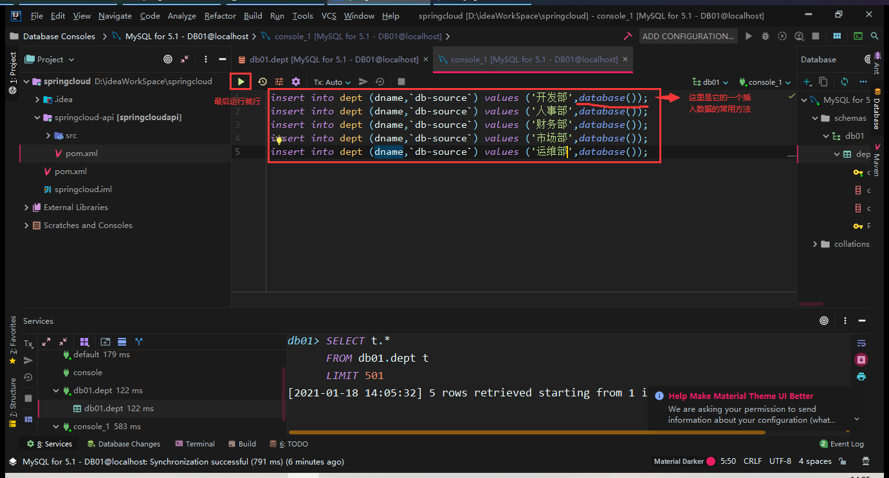
Task: Switch to db01.dept editor tab
Action: pyautogui.click(x=328, y=59)
